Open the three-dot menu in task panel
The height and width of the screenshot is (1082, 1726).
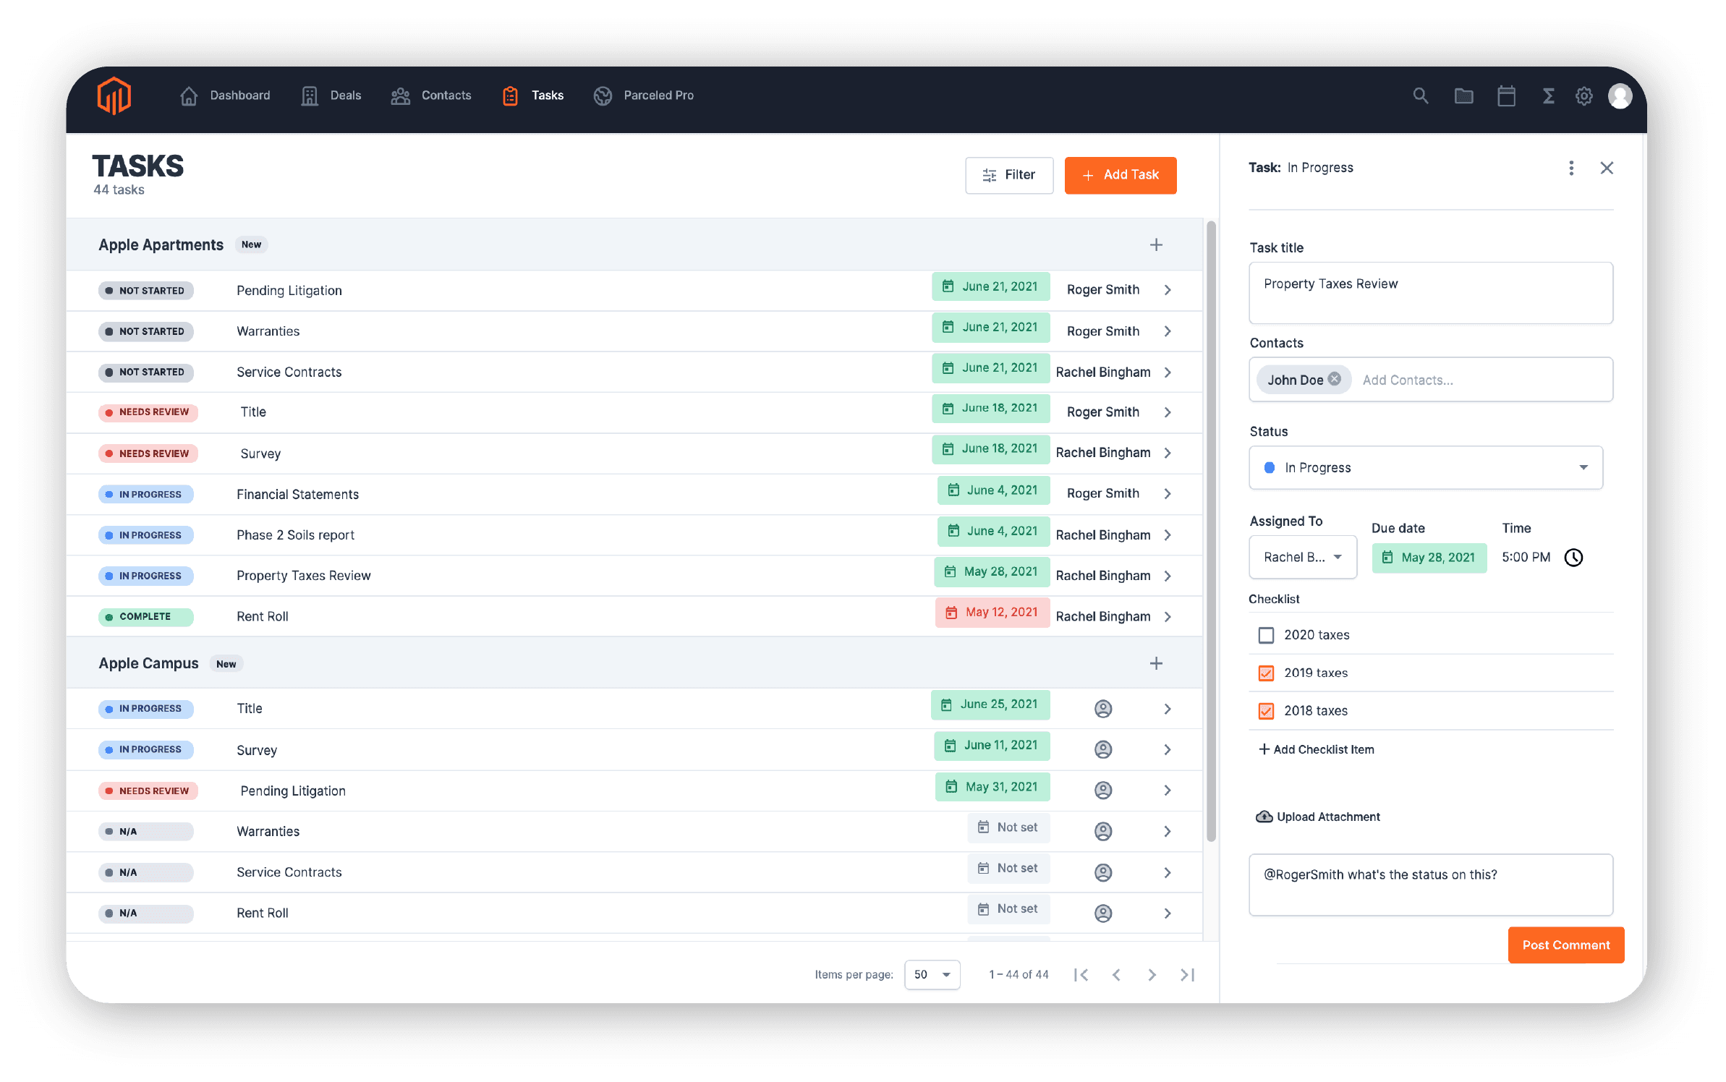(1570, 168)
